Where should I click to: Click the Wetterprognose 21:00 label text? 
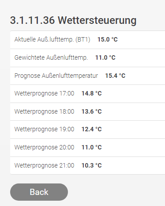click(44, 166)
